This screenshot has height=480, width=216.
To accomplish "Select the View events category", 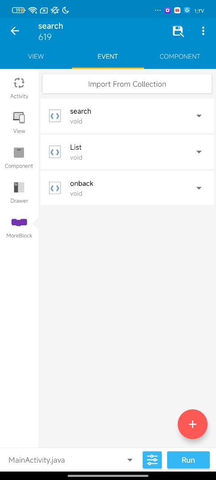I will (19, 123).
